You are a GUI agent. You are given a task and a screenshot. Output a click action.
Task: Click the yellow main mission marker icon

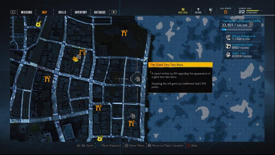tap(75, 59)
